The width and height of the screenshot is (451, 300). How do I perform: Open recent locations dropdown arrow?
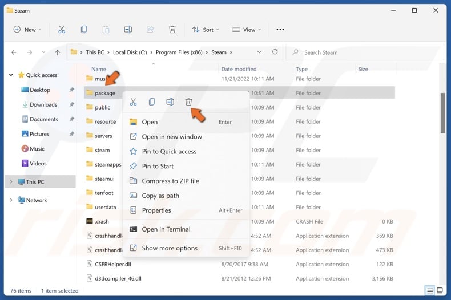click(43, 52)
